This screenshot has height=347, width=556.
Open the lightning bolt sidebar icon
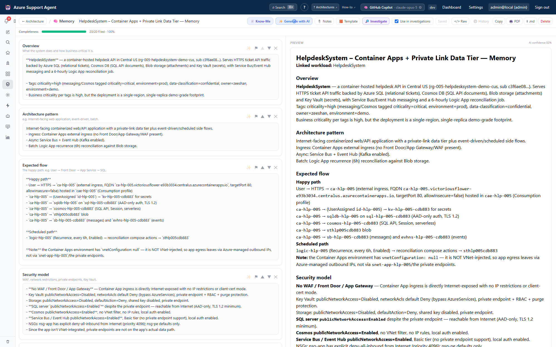[8, 105]
